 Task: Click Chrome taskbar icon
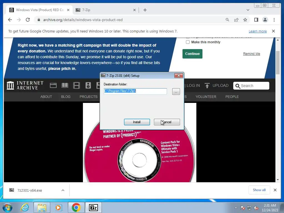click(76, 207)
